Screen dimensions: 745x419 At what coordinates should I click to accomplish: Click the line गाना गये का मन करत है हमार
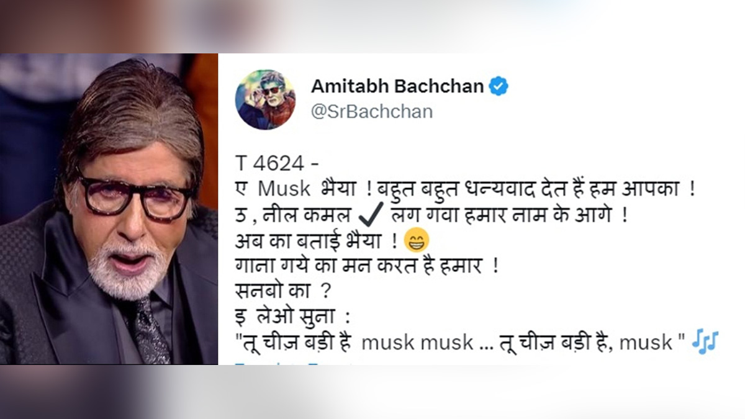coord(367,266)
